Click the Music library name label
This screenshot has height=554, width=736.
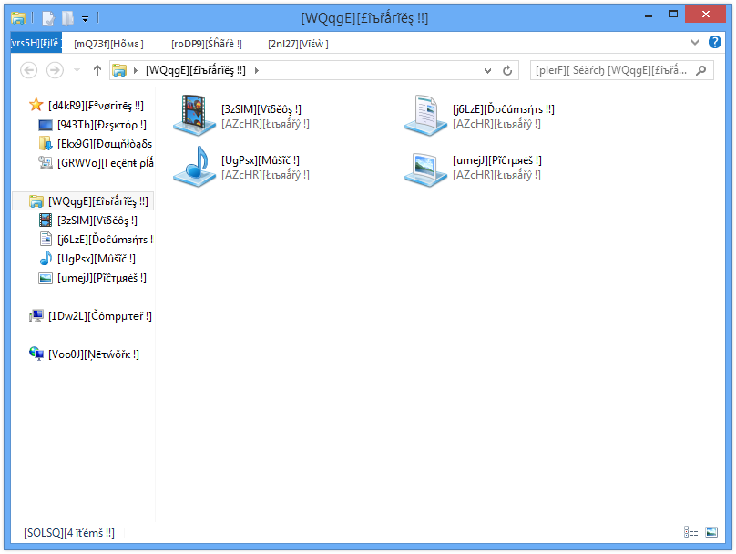coord(261,160)
